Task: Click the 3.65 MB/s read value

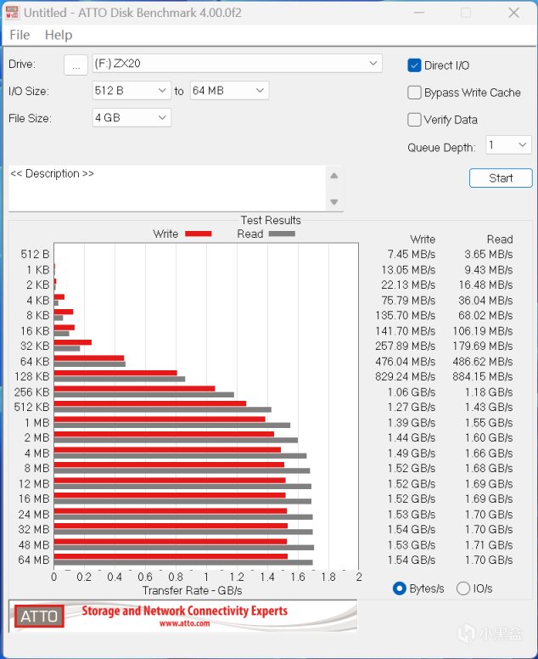Action: (489, 254)
